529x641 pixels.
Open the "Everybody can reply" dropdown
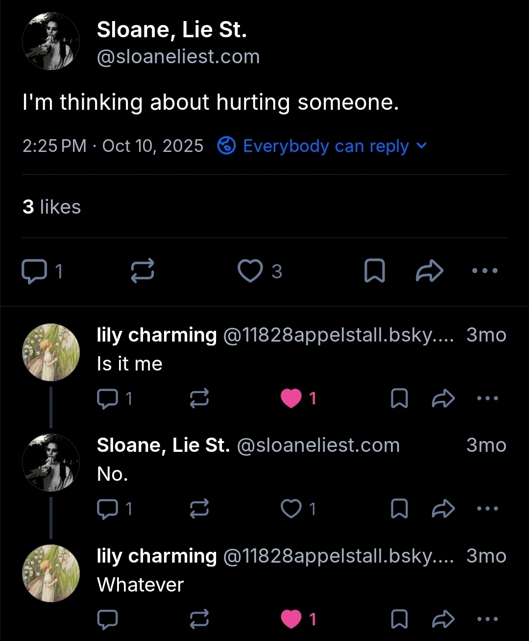pos(323,146)
